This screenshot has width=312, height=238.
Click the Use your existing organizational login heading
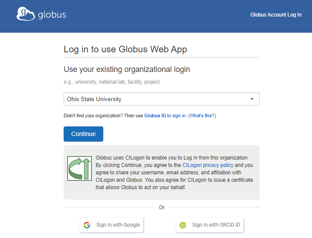point(127,69)
